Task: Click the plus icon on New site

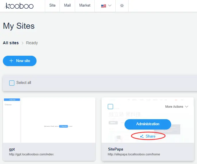Action: click(11, 61)
